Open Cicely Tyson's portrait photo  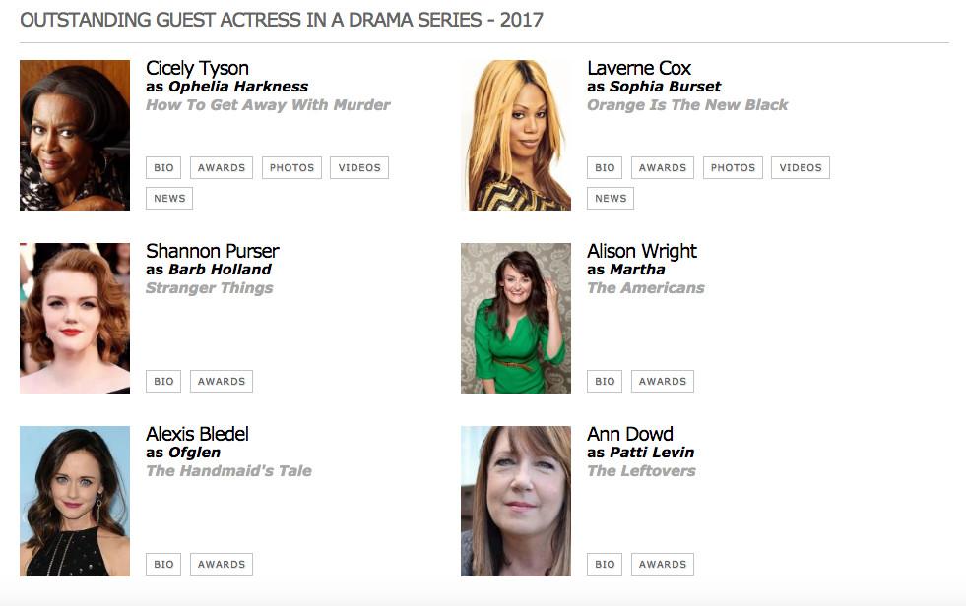point(75,136)
